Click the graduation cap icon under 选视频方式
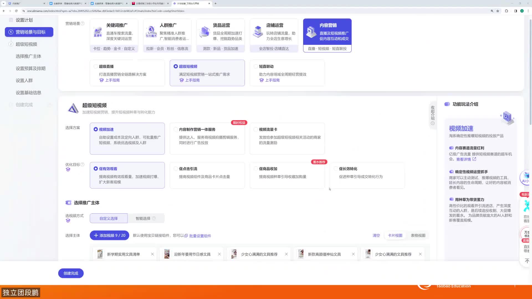 pyautogui.click(x=68, y=221)
